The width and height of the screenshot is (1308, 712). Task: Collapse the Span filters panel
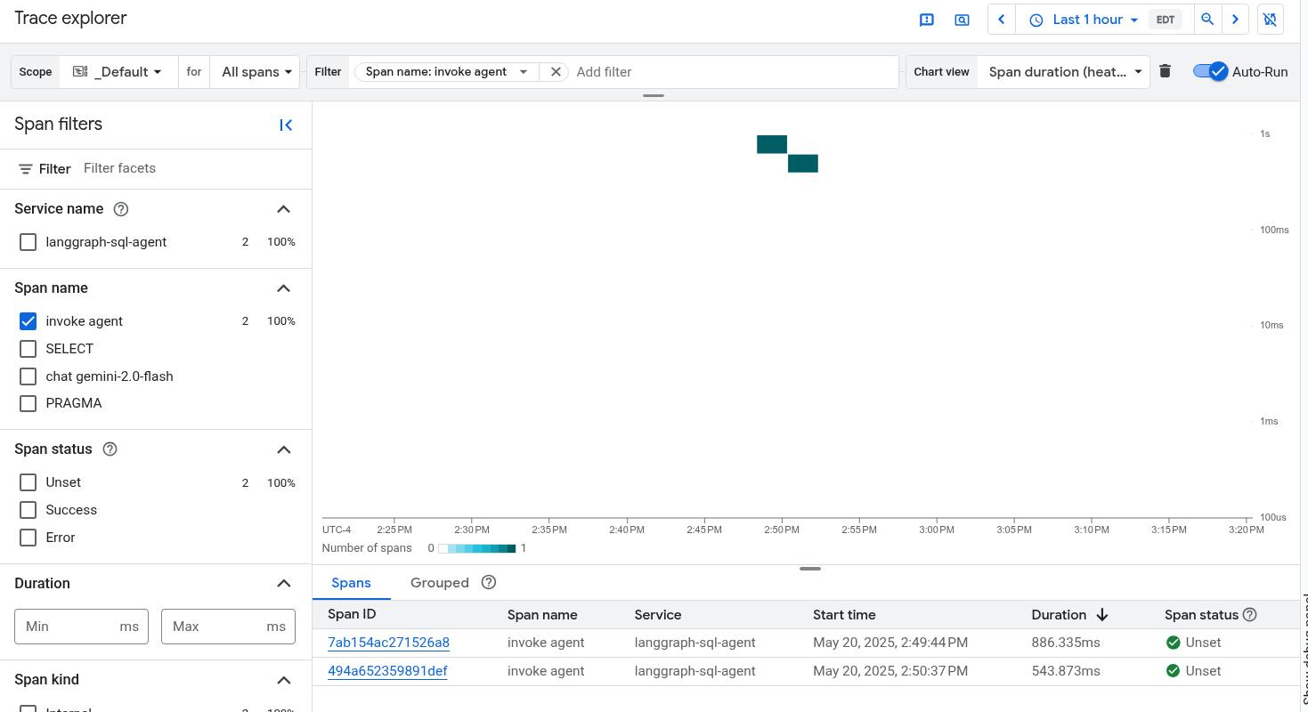coord(286,125)
